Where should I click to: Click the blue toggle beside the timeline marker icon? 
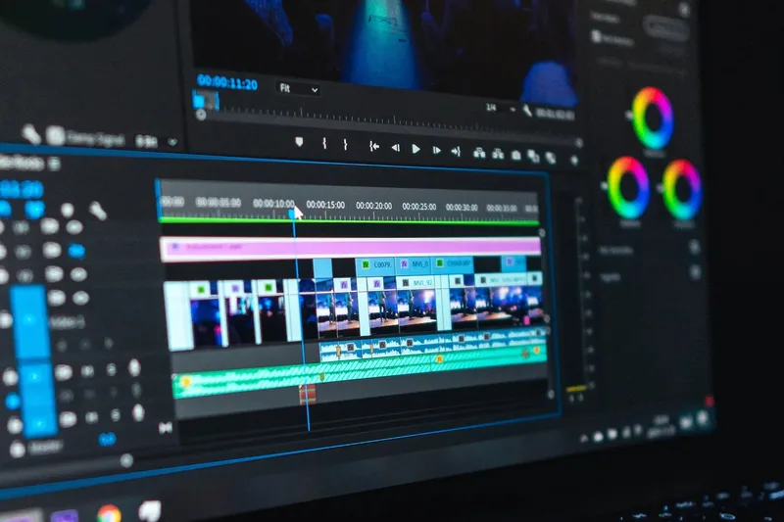click(x=35, y=209)
